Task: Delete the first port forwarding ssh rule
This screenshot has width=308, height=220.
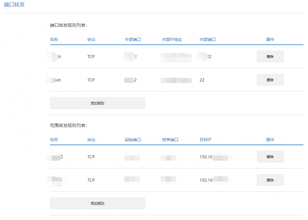Action: click(270, 57)
